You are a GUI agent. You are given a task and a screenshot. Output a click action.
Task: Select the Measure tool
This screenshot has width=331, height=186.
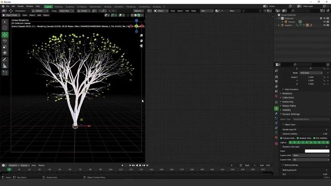[5, 66]
